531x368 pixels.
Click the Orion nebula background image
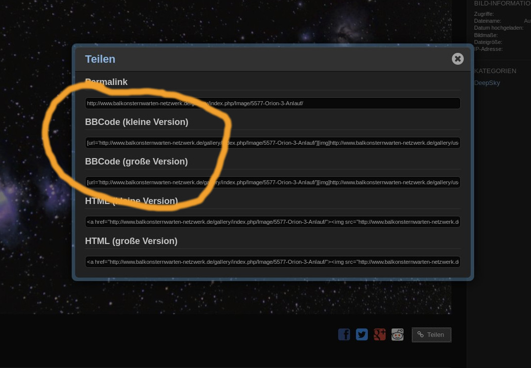pyautogui.click(x=35, y=198)
